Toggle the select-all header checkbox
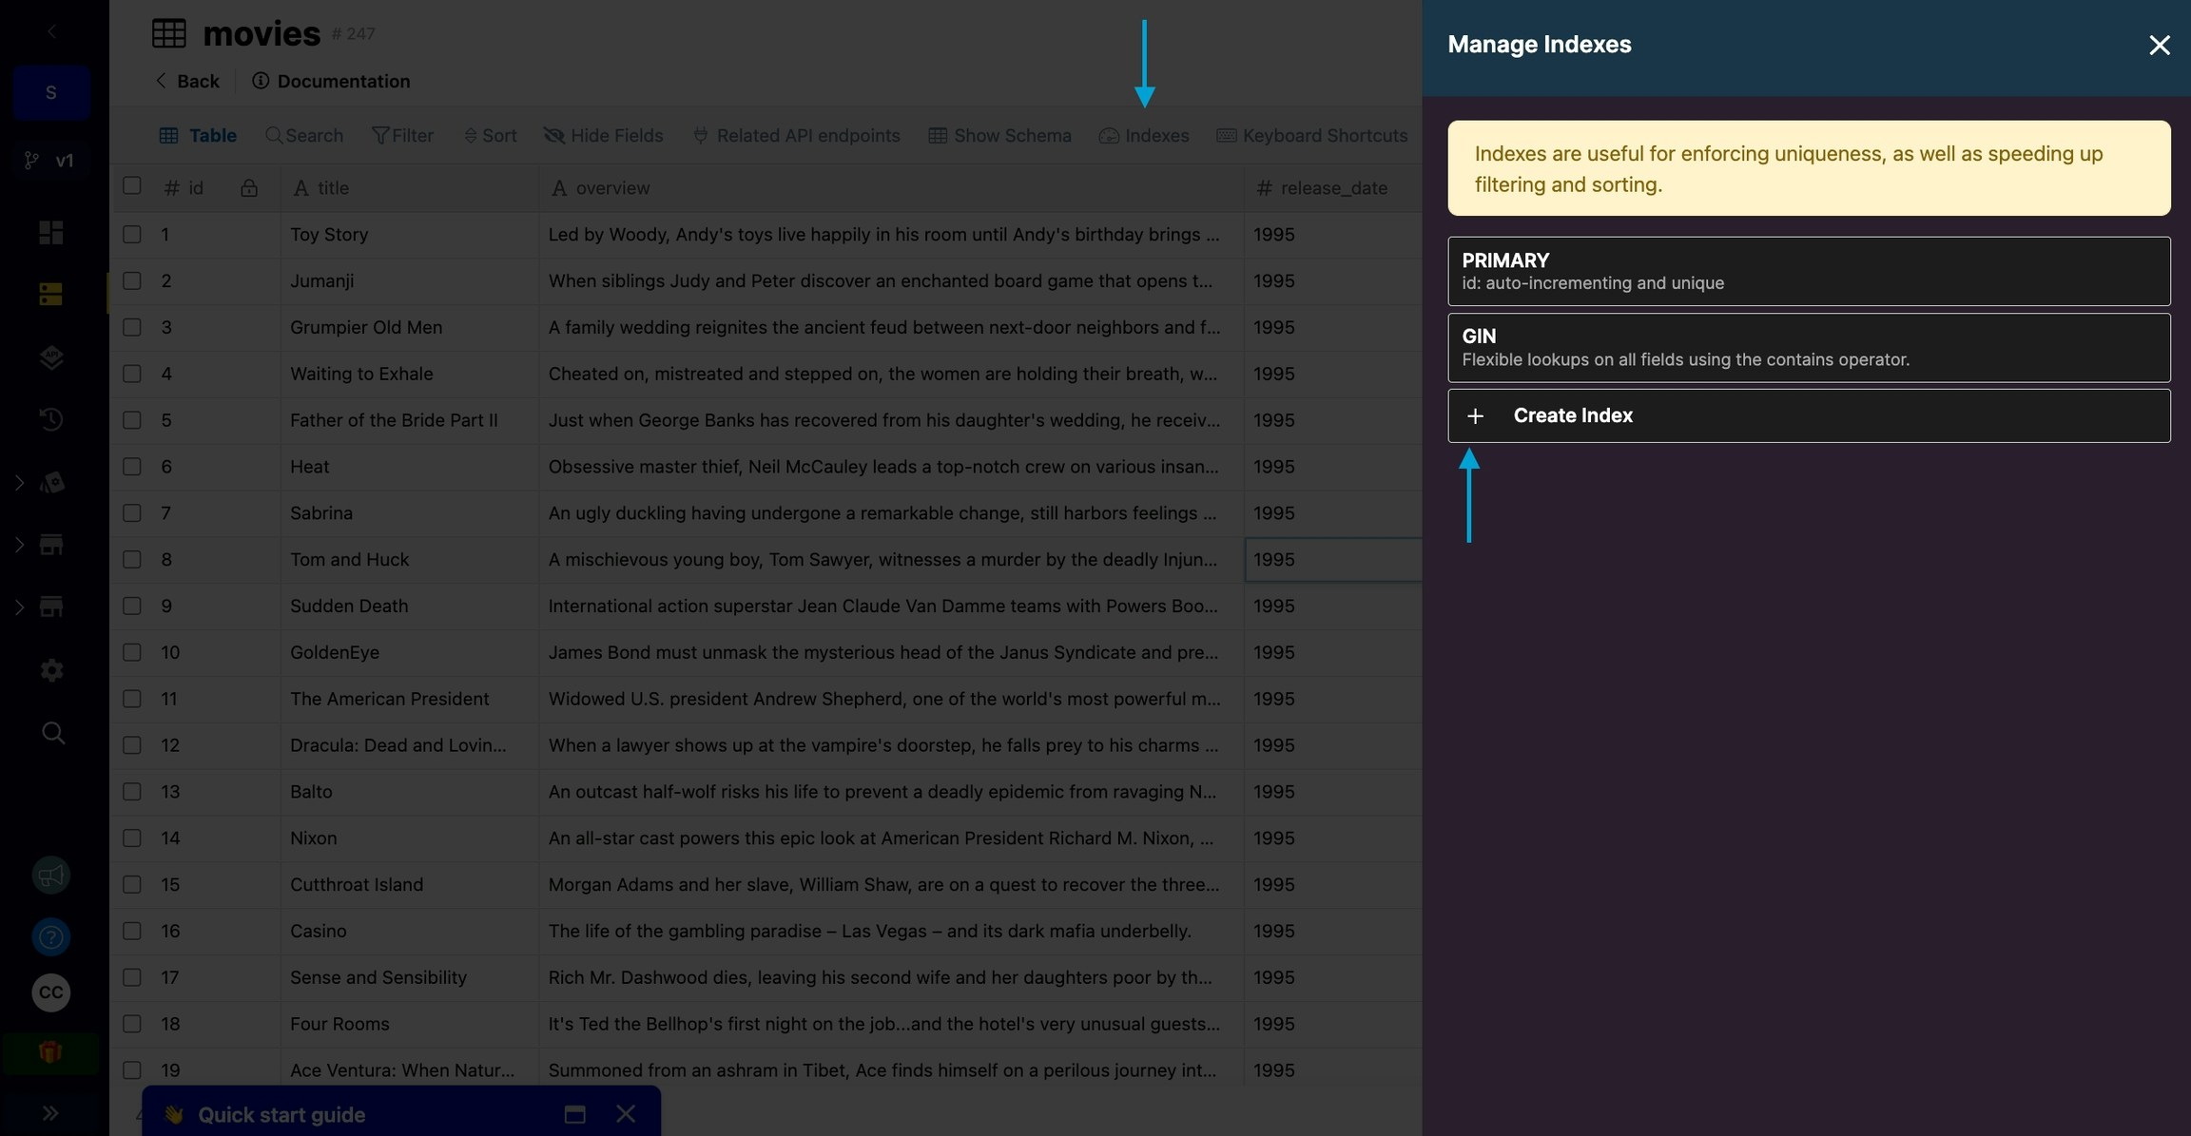The width and height of the screenshot is (2191, 1136). 132,186
